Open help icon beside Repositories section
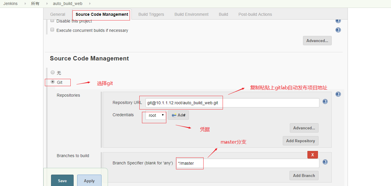 (x=338, y=94)
